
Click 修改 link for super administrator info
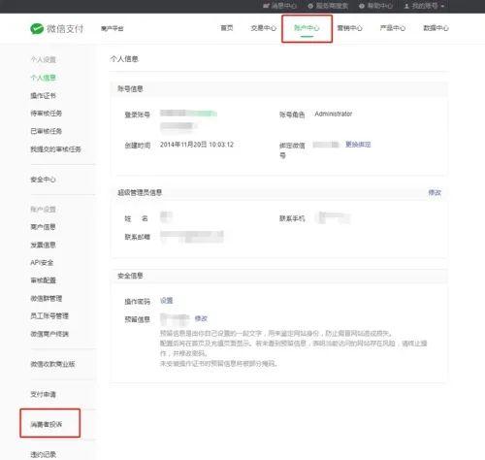tap(435, 192)
